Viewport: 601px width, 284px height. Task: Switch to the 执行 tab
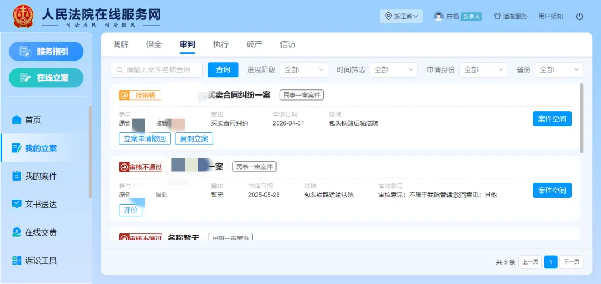[x=221, y=44]
